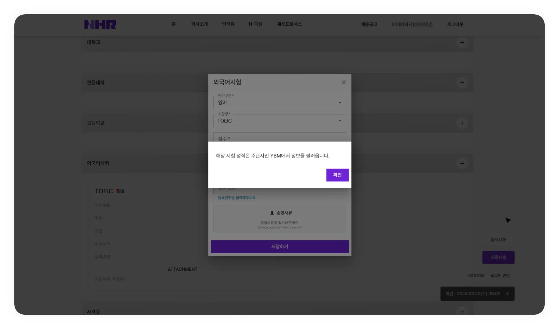Open 마이페이지 link
The height and width of the screenshot is (329, 559).
[x=412, y=24]
